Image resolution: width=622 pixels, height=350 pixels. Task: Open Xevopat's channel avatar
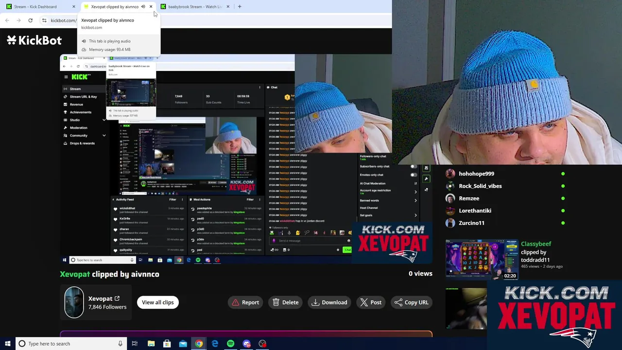(74, 302)
